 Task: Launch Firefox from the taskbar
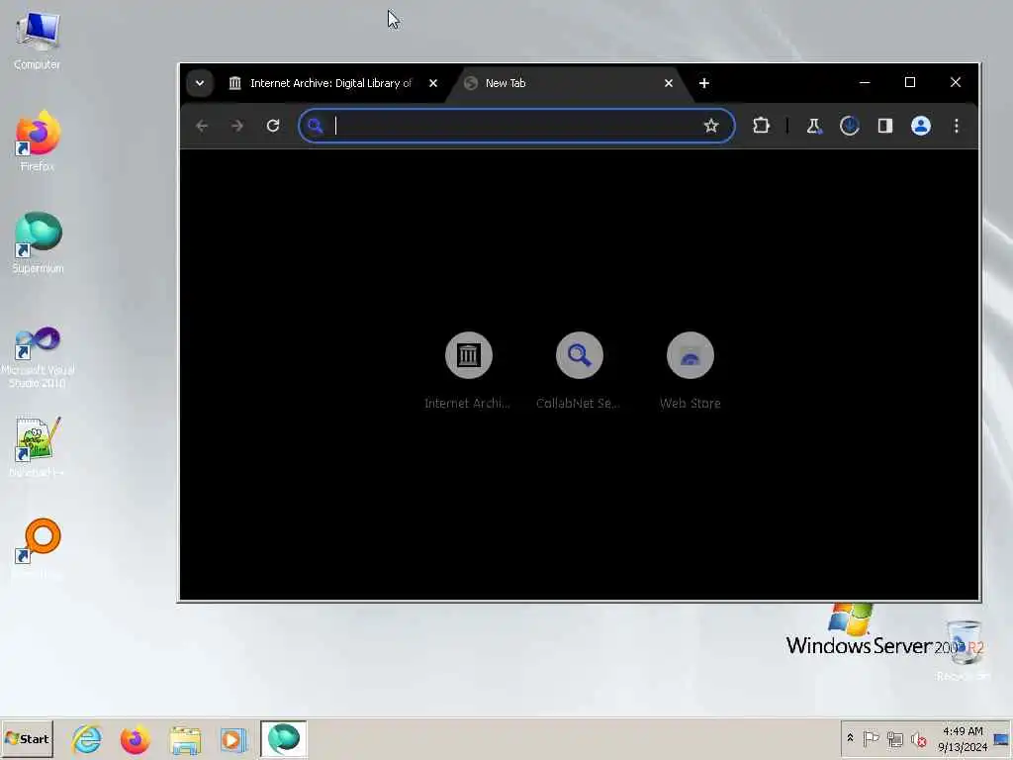135,739
